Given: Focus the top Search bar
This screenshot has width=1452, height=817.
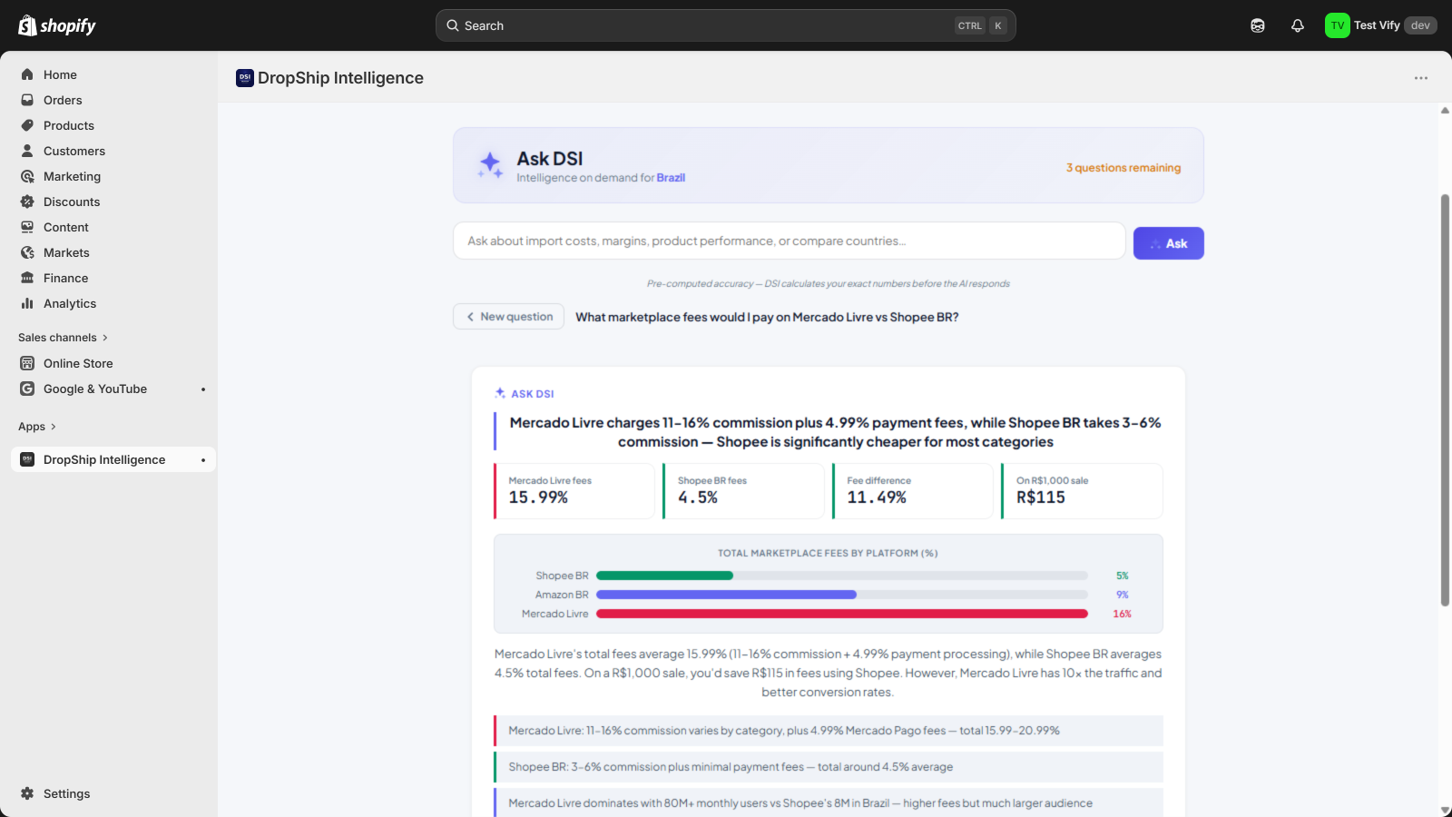Looking at the screenshot, I should (726, 25).
